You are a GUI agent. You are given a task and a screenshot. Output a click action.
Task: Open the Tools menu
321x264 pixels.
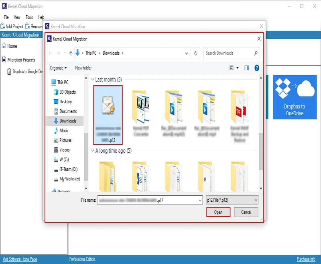29,17
